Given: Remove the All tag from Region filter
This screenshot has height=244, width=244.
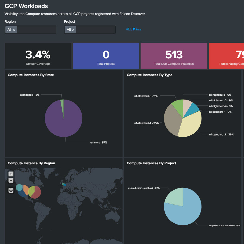Looking at the screenshot, I should click(x=14, y=30).
